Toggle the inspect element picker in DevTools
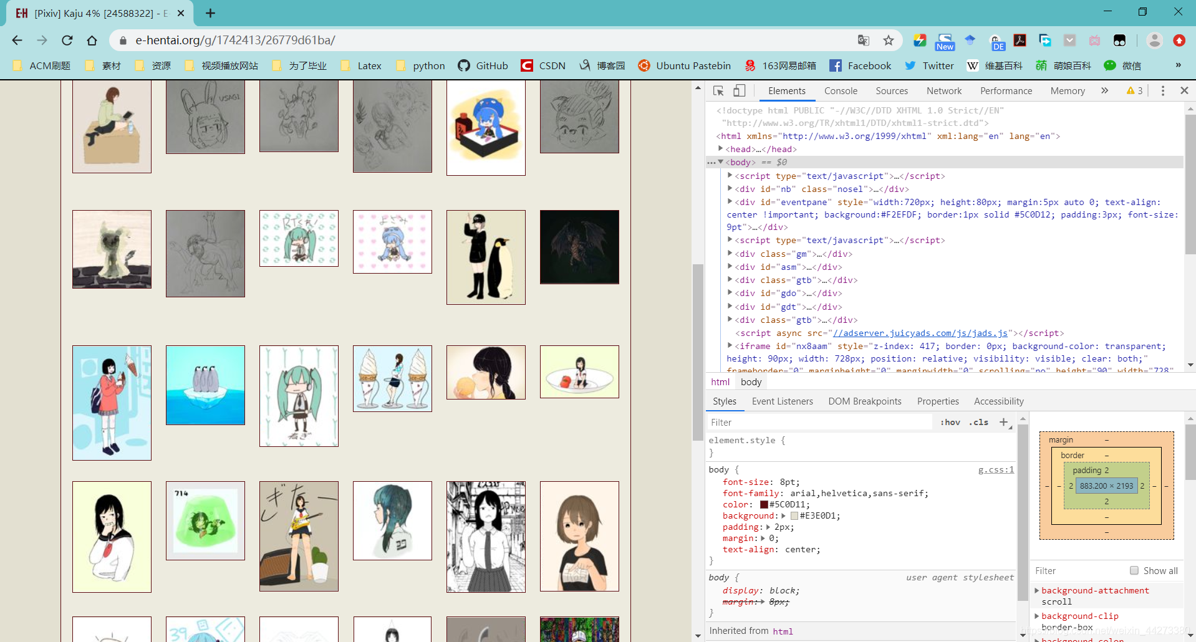1196x642 pixels. pos(718,91)
